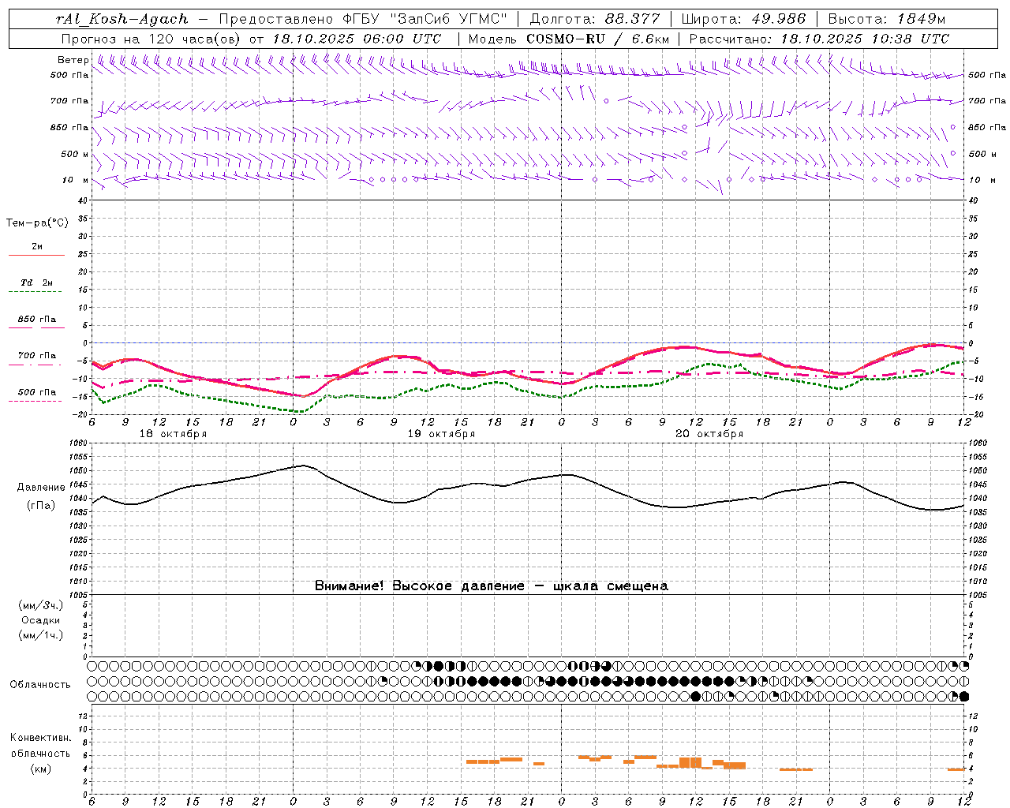
Task: Click the Рассчитано: 18.10.2025 10:38 UTC text
Action: [819, 39]
